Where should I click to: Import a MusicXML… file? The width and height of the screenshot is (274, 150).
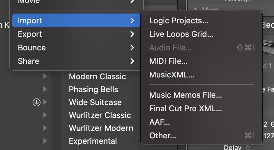coord(171,75)
